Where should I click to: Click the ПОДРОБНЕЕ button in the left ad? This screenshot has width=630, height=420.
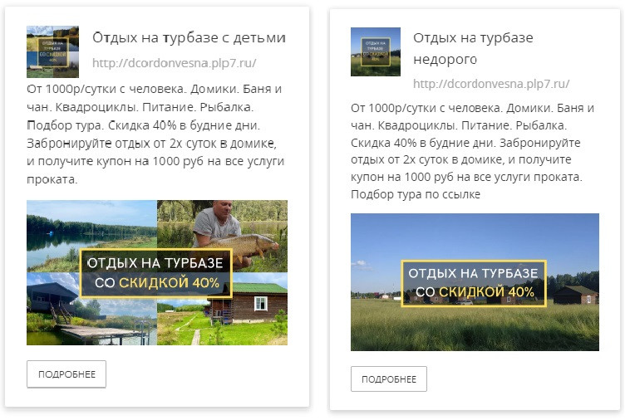(66, 374)
